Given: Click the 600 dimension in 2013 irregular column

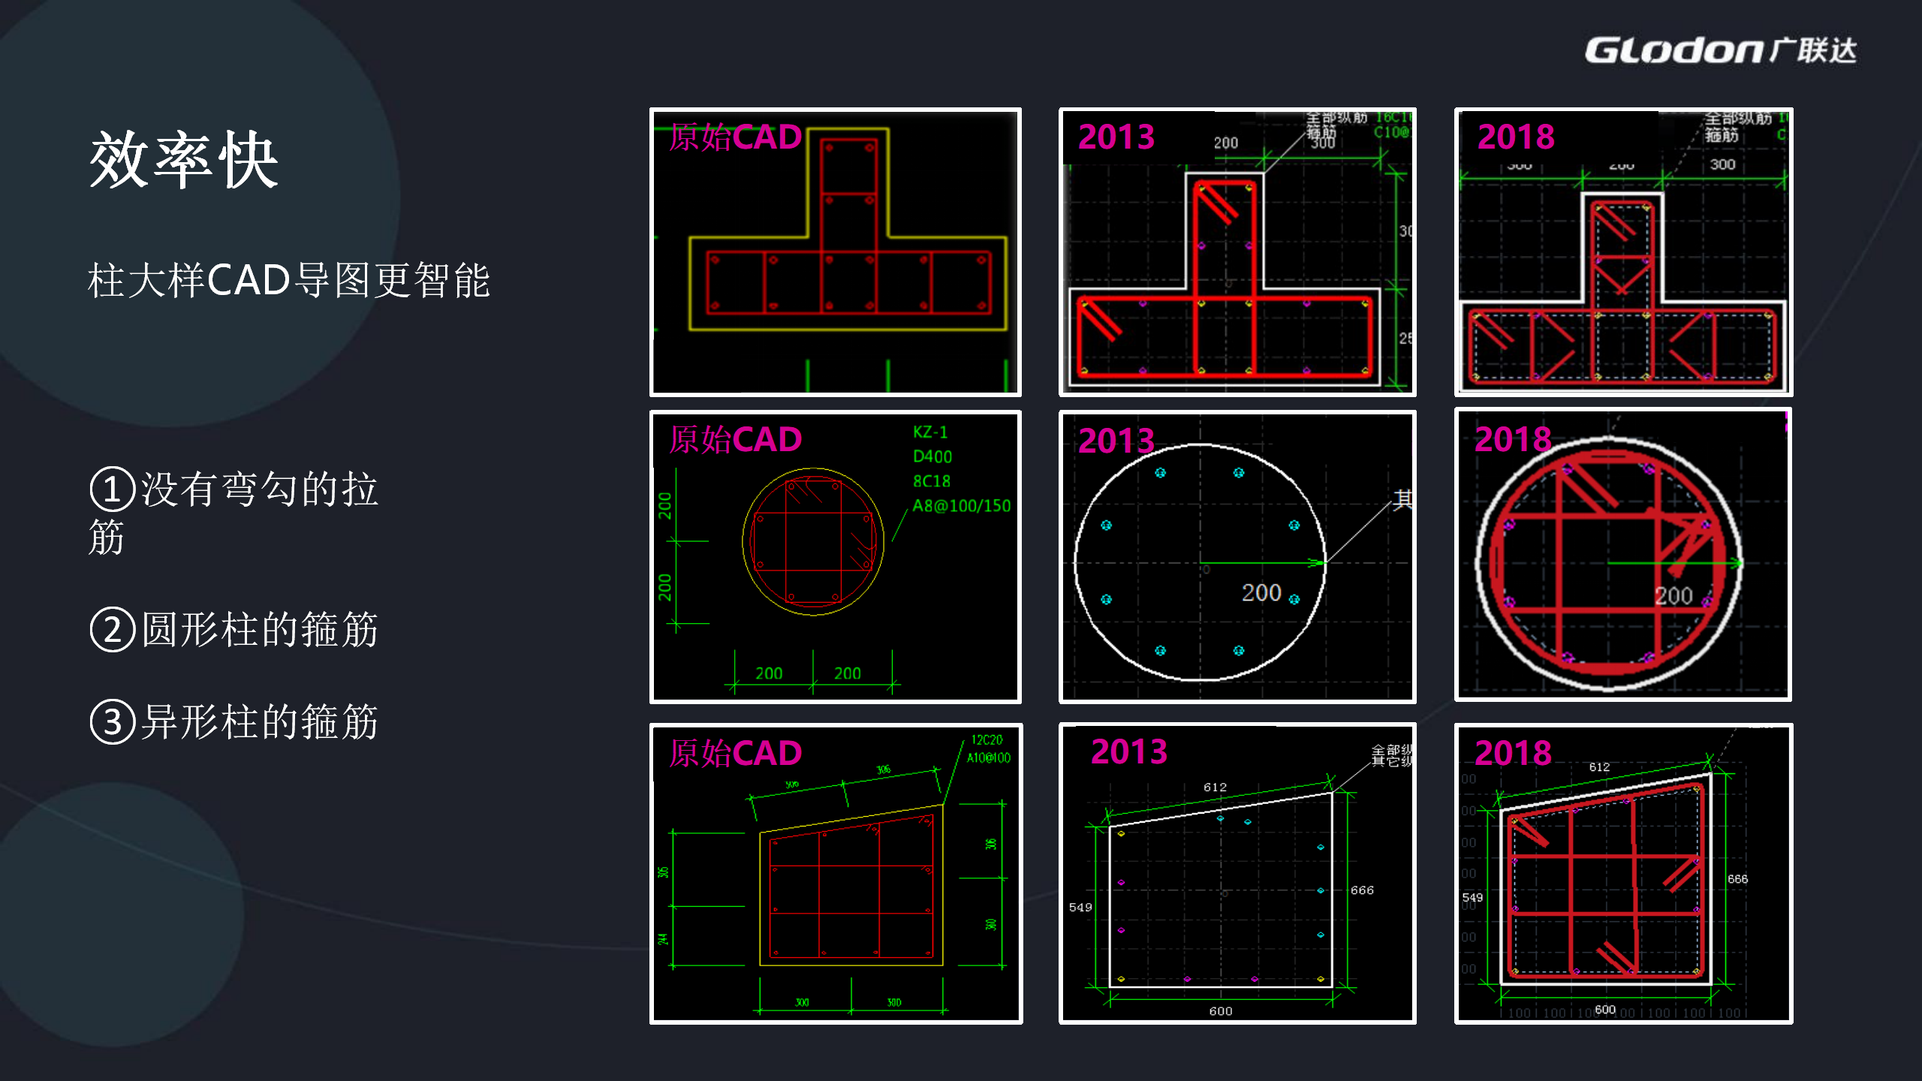Looking at the screenshot, I should click(x=1221, y=1011).
